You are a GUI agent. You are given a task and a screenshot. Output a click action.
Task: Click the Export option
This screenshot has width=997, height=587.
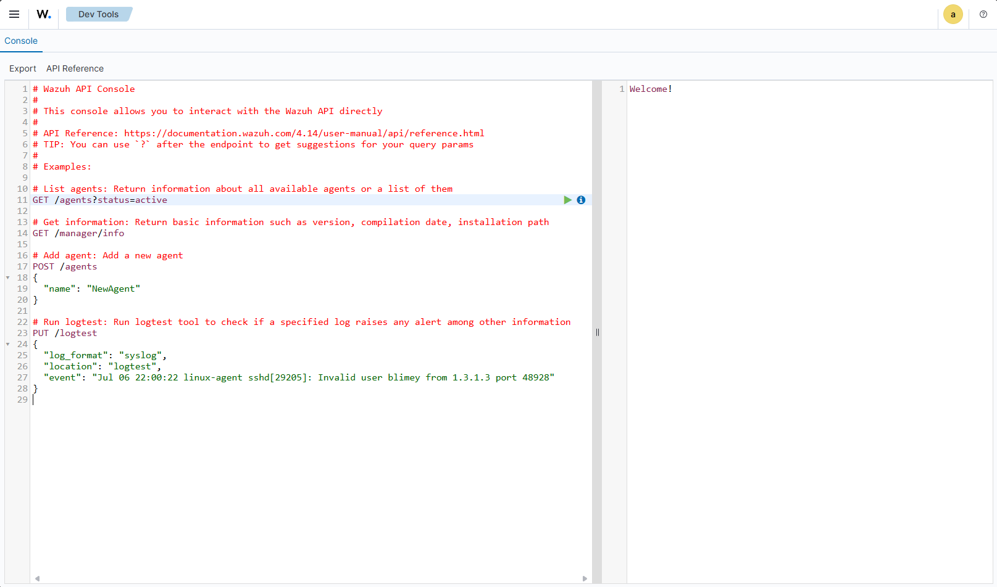click(23, 68)
